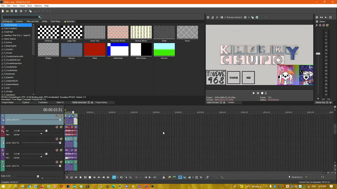Screen dimensions: 337x189
Task: Open the preview Overlays dropdown arrow
Action: click(248, 17)
